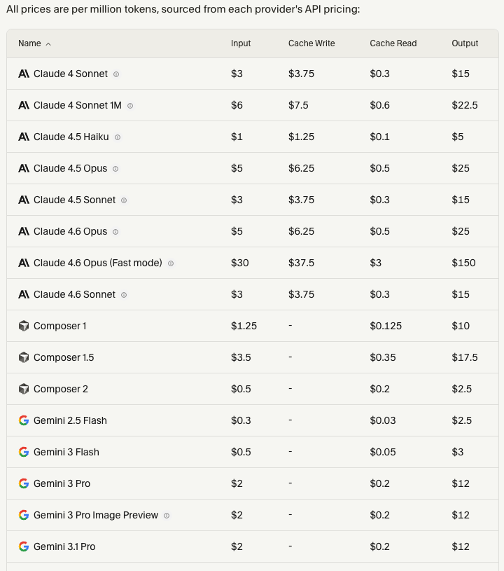Screen dimensions: 504x571
Task: Click $1.25 input price for Composer 1
Action: (x=244, y=326)
